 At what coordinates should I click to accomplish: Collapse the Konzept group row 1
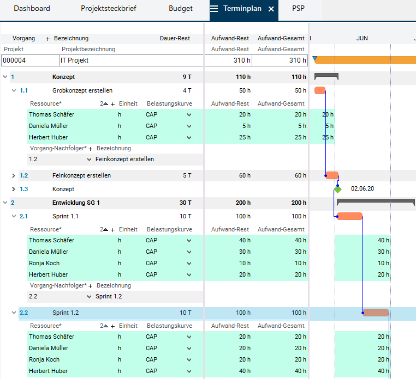click(5, 77)
